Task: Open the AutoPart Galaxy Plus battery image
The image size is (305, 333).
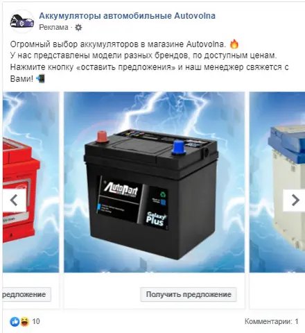Action: click(154, 182)
